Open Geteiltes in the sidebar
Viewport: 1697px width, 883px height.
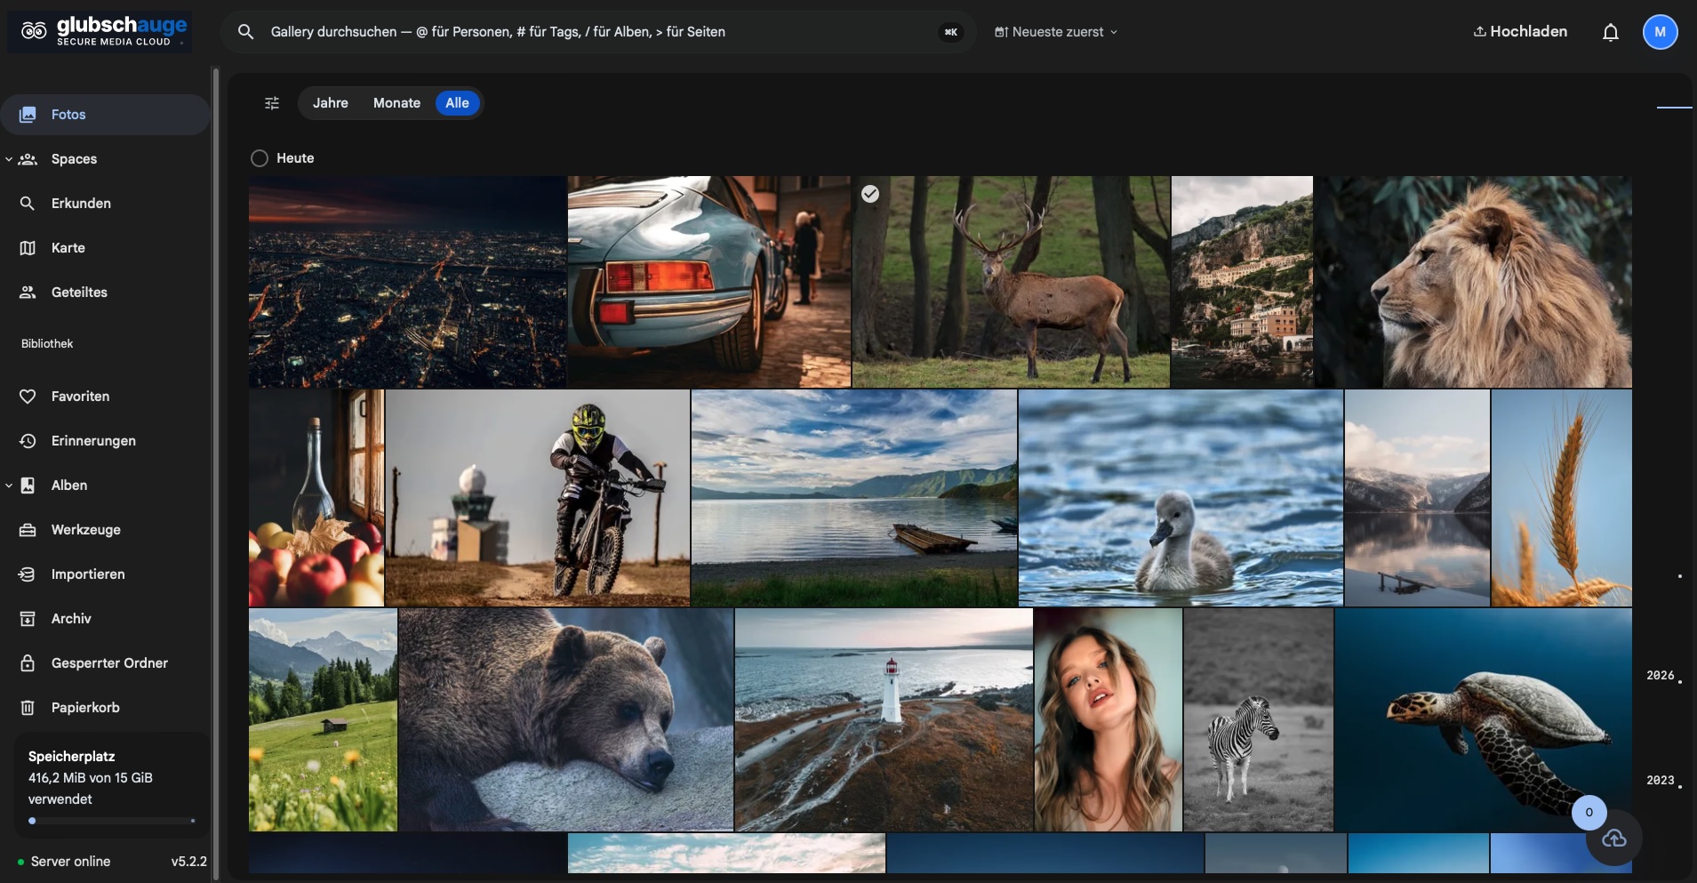pyautogui.click(x=105, y=293)
